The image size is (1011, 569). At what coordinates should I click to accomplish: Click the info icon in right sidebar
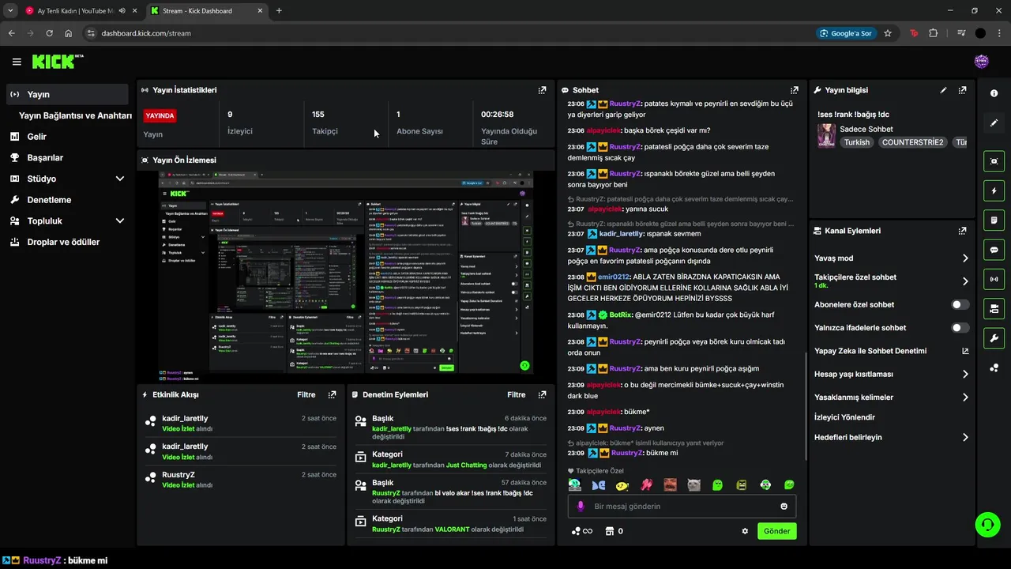click(x=994, y=93)
